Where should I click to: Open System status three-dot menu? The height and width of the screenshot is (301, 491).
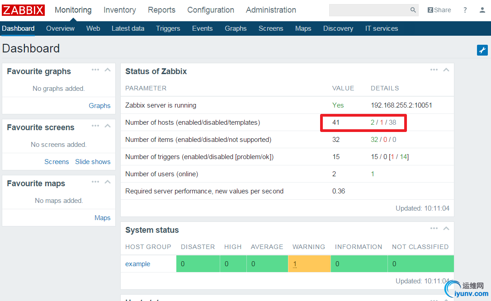[434, 228]
